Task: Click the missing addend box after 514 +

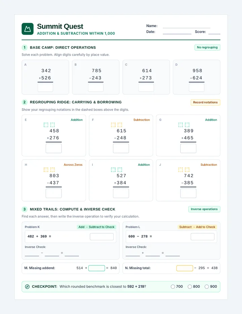Action: click(97, 268)
